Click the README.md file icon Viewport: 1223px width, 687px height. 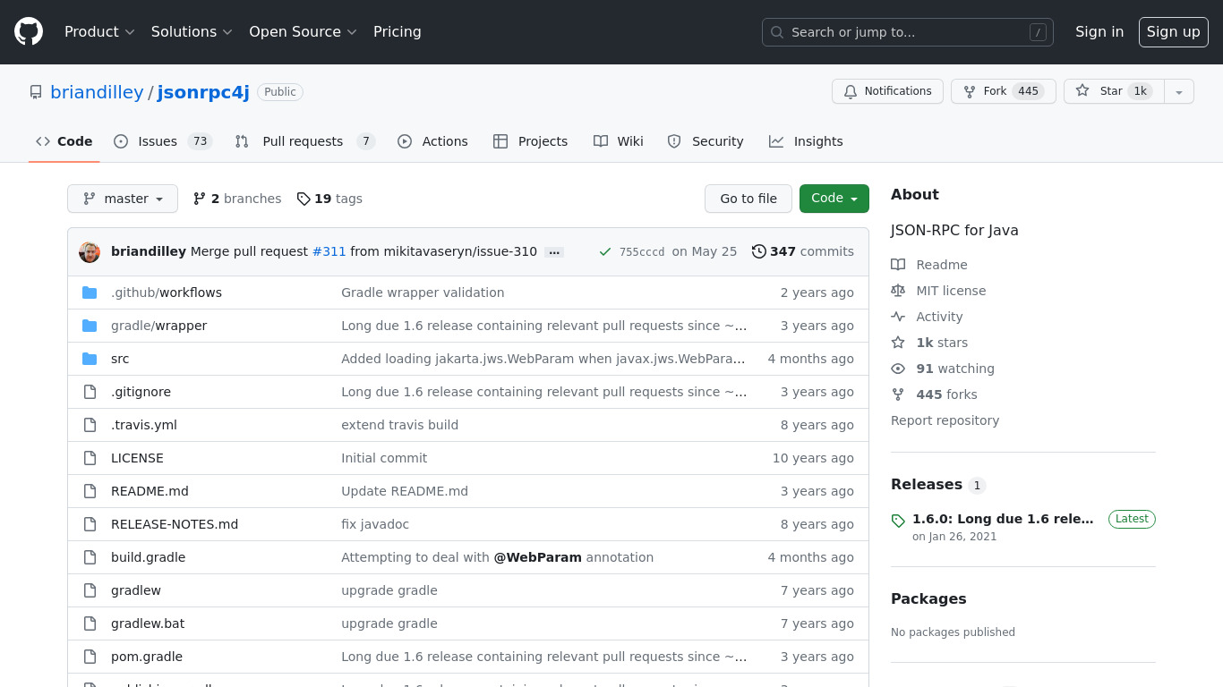tap(90, 491)
